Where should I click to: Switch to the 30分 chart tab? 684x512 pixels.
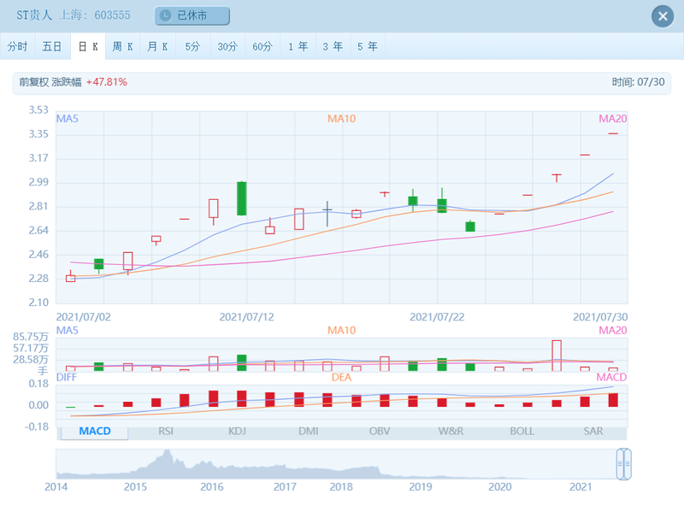coord(227,46)
